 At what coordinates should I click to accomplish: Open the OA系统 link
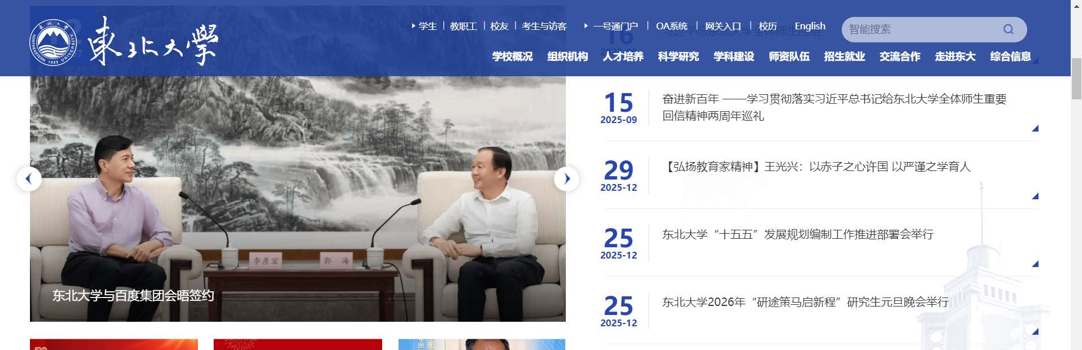coord(672,26)
